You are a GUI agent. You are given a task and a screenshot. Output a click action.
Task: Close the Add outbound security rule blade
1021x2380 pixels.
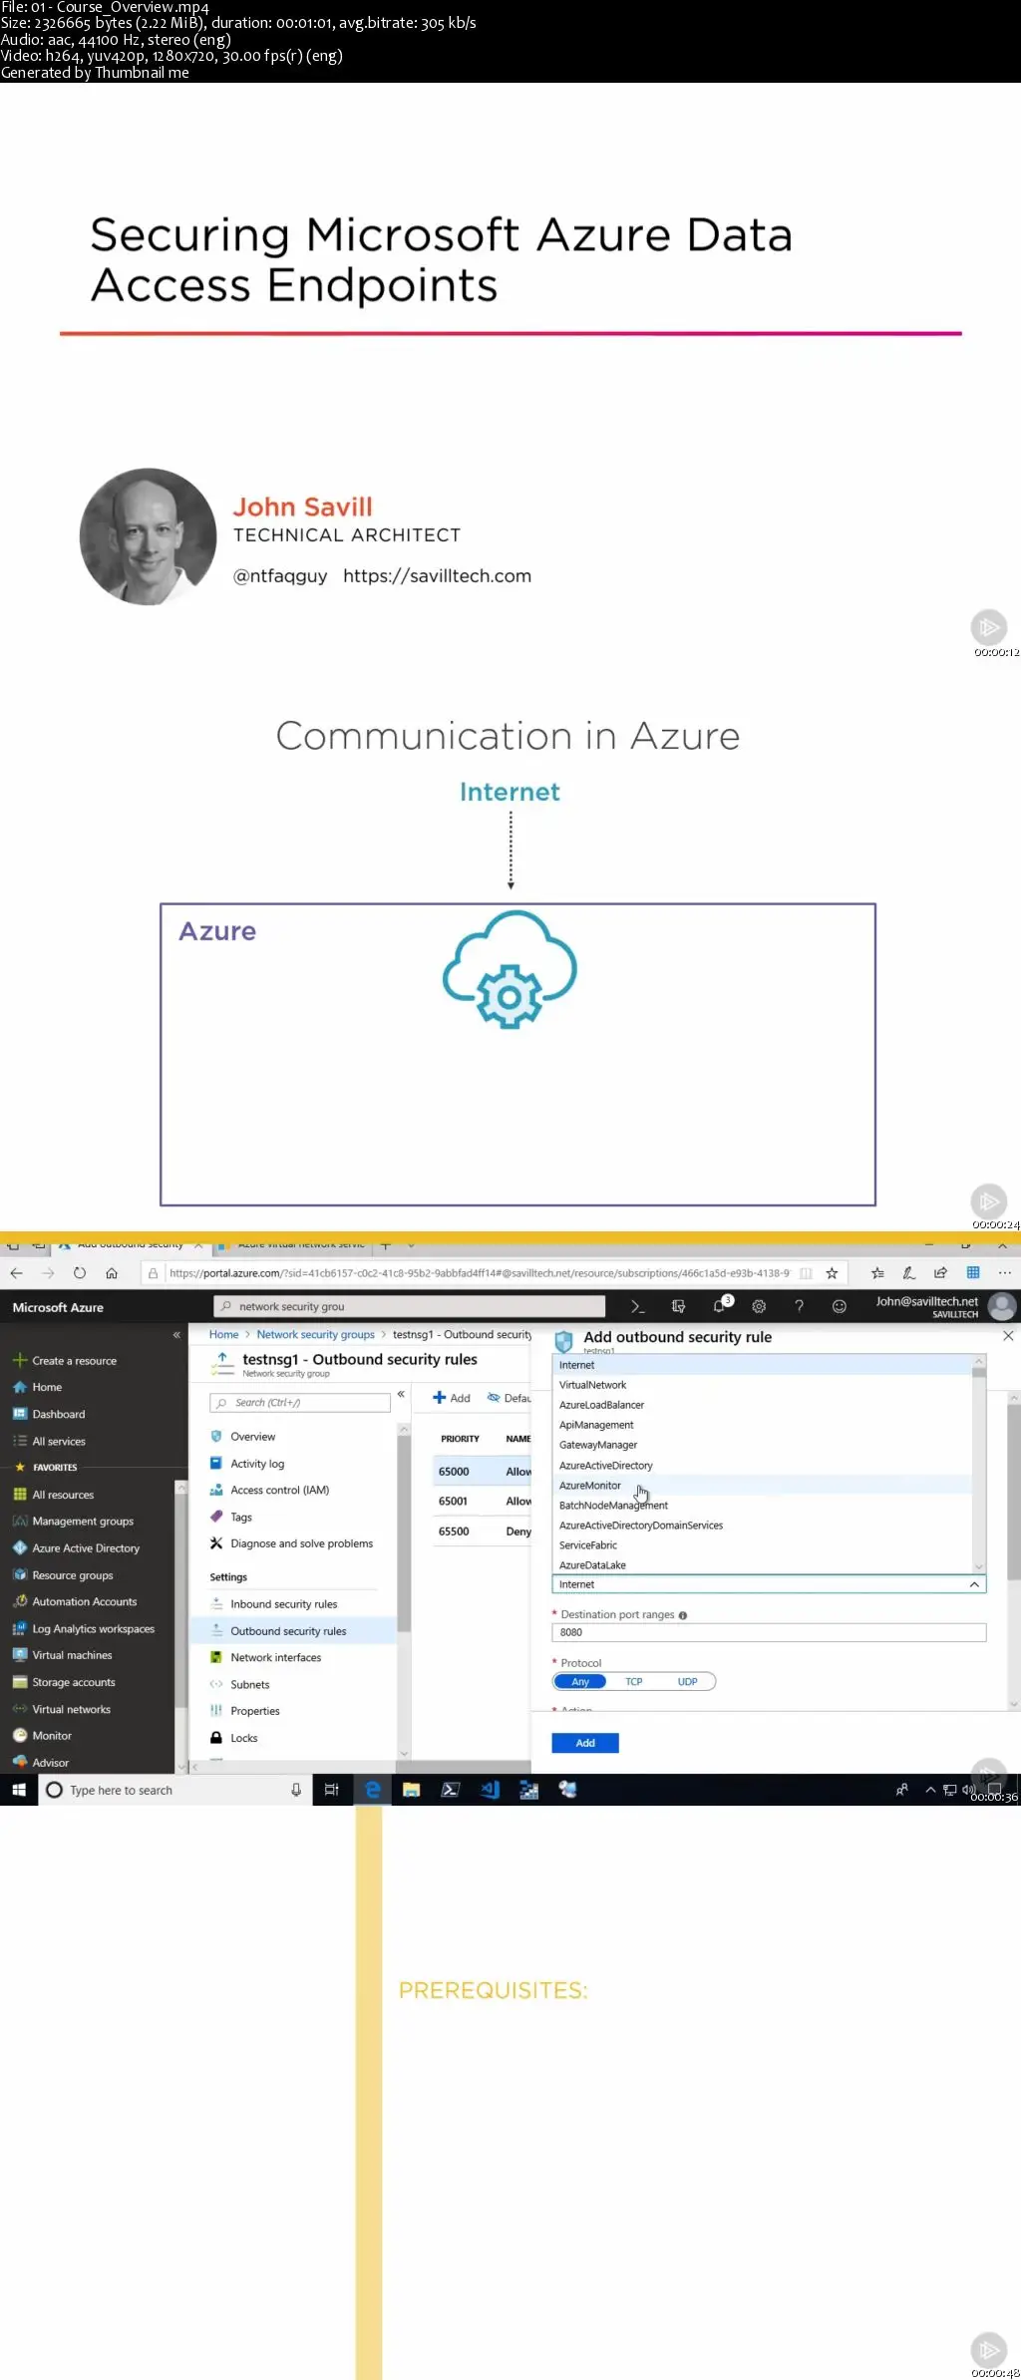[1008, 1335]
